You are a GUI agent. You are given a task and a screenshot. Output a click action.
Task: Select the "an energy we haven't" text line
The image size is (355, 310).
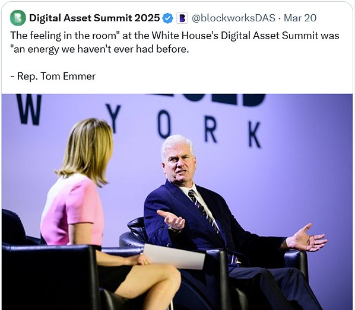tap(99, 49)
